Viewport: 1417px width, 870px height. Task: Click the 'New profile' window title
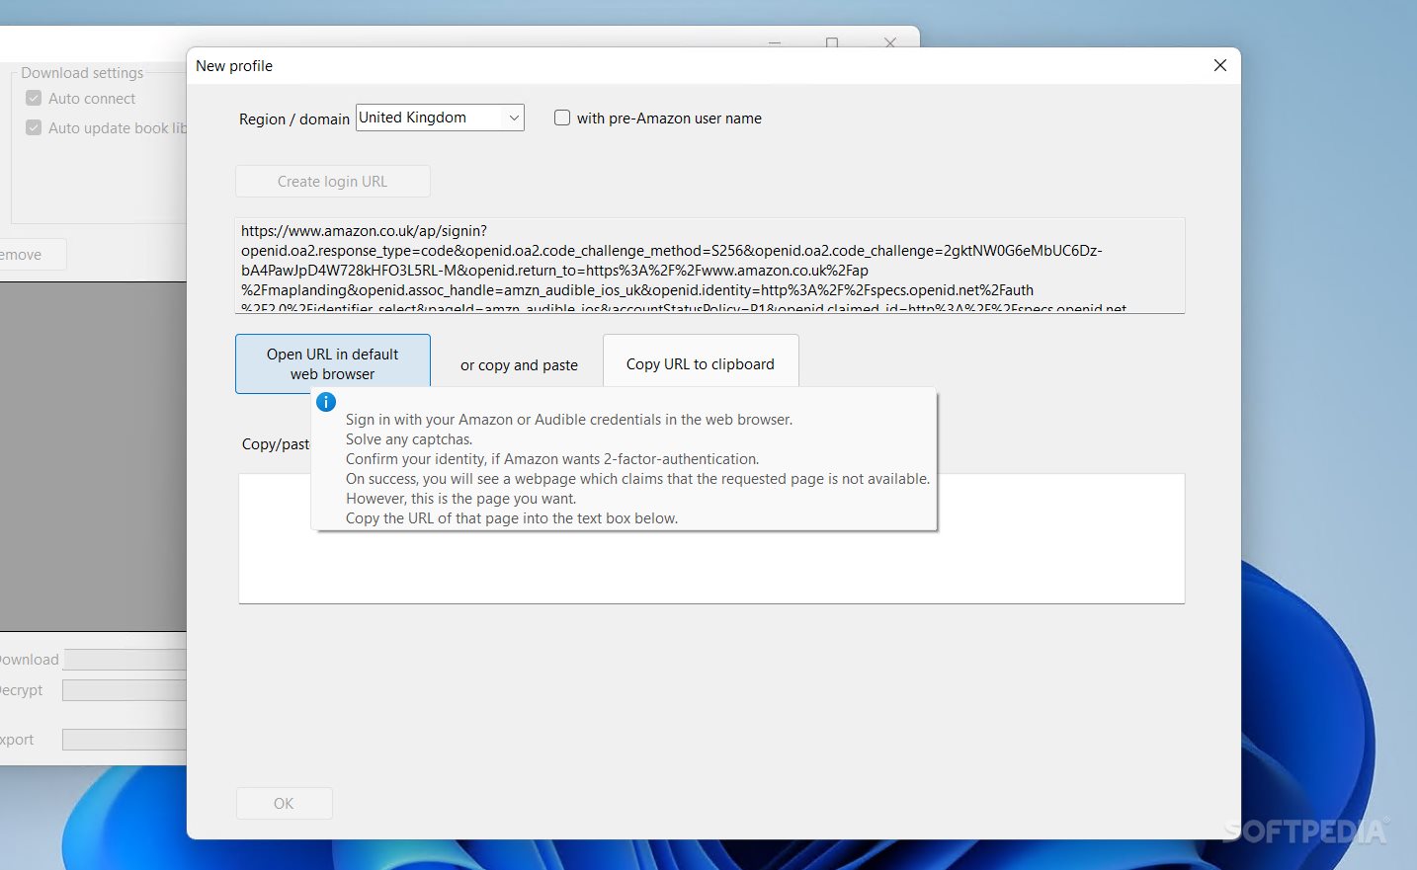[234, 66]
